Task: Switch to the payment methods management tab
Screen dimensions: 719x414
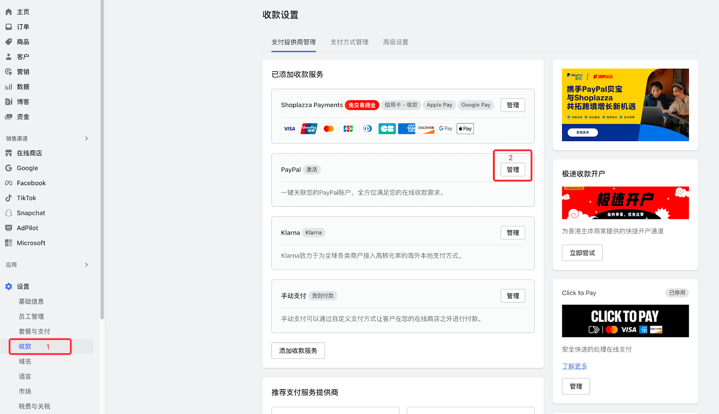Action: coord(349,42)
